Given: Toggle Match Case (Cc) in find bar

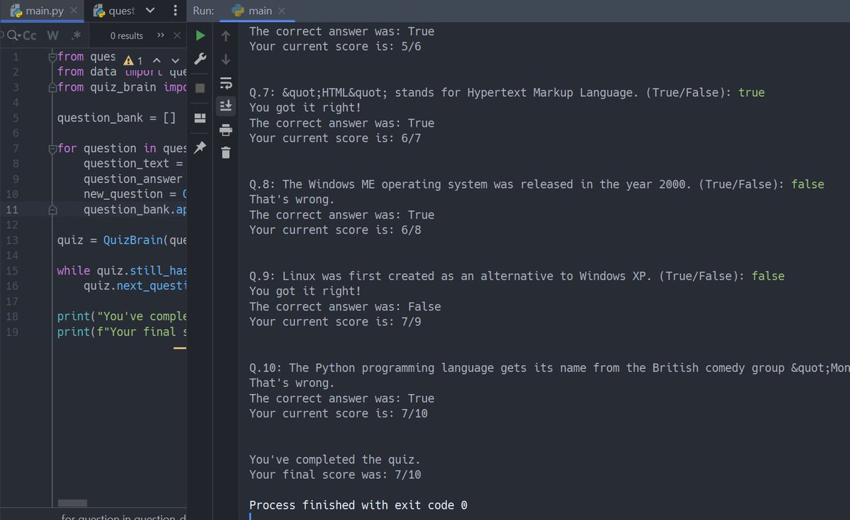Looking at the screenshot, I should tap(30, 35).
